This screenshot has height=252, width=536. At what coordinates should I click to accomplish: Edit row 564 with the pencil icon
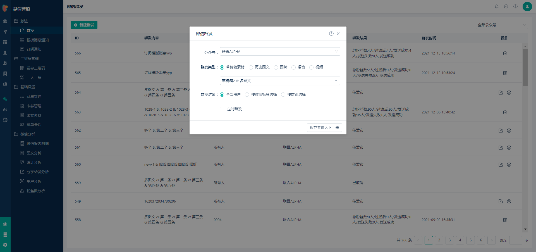501,92
